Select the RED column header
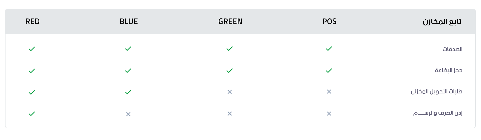This screenshot has height=140, width=481. 33,22
